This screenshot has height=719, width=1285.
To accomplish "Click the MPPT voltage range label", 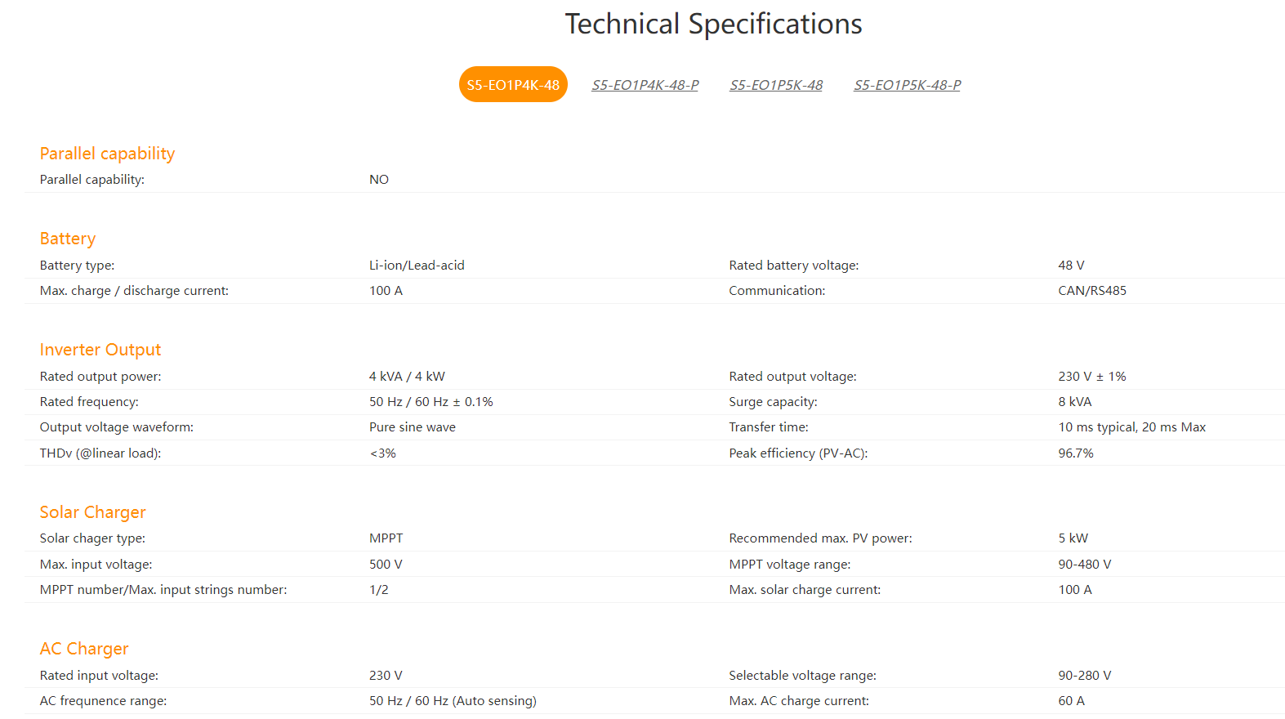I will (790, 565).
